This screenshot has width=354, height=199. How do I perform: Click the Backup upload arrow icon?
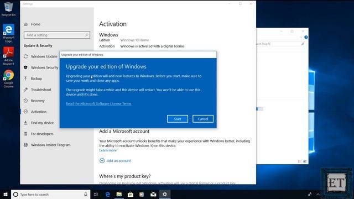click(26, 78)
